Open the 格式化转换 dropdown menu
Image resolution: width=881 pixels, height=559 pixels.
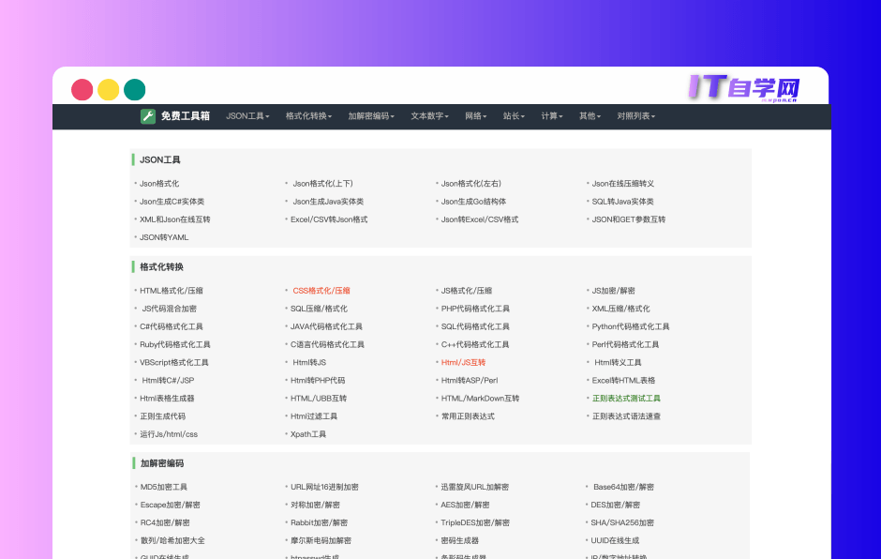coord(308,116)
